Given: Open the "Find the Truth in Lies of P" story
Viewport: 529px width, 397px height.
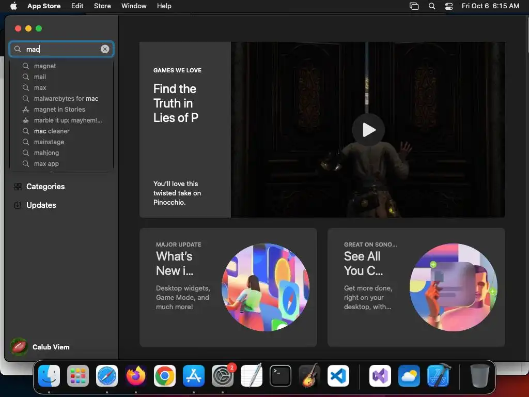Looking at the screenshot, I should pos(185,130).
